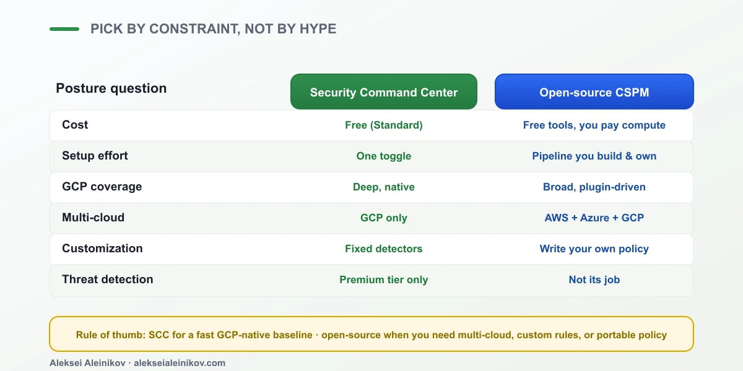Click the 'Write your own policy' cell
This screenshot has height=371, width=743.
pyautogui.click(x=594, y=249)
